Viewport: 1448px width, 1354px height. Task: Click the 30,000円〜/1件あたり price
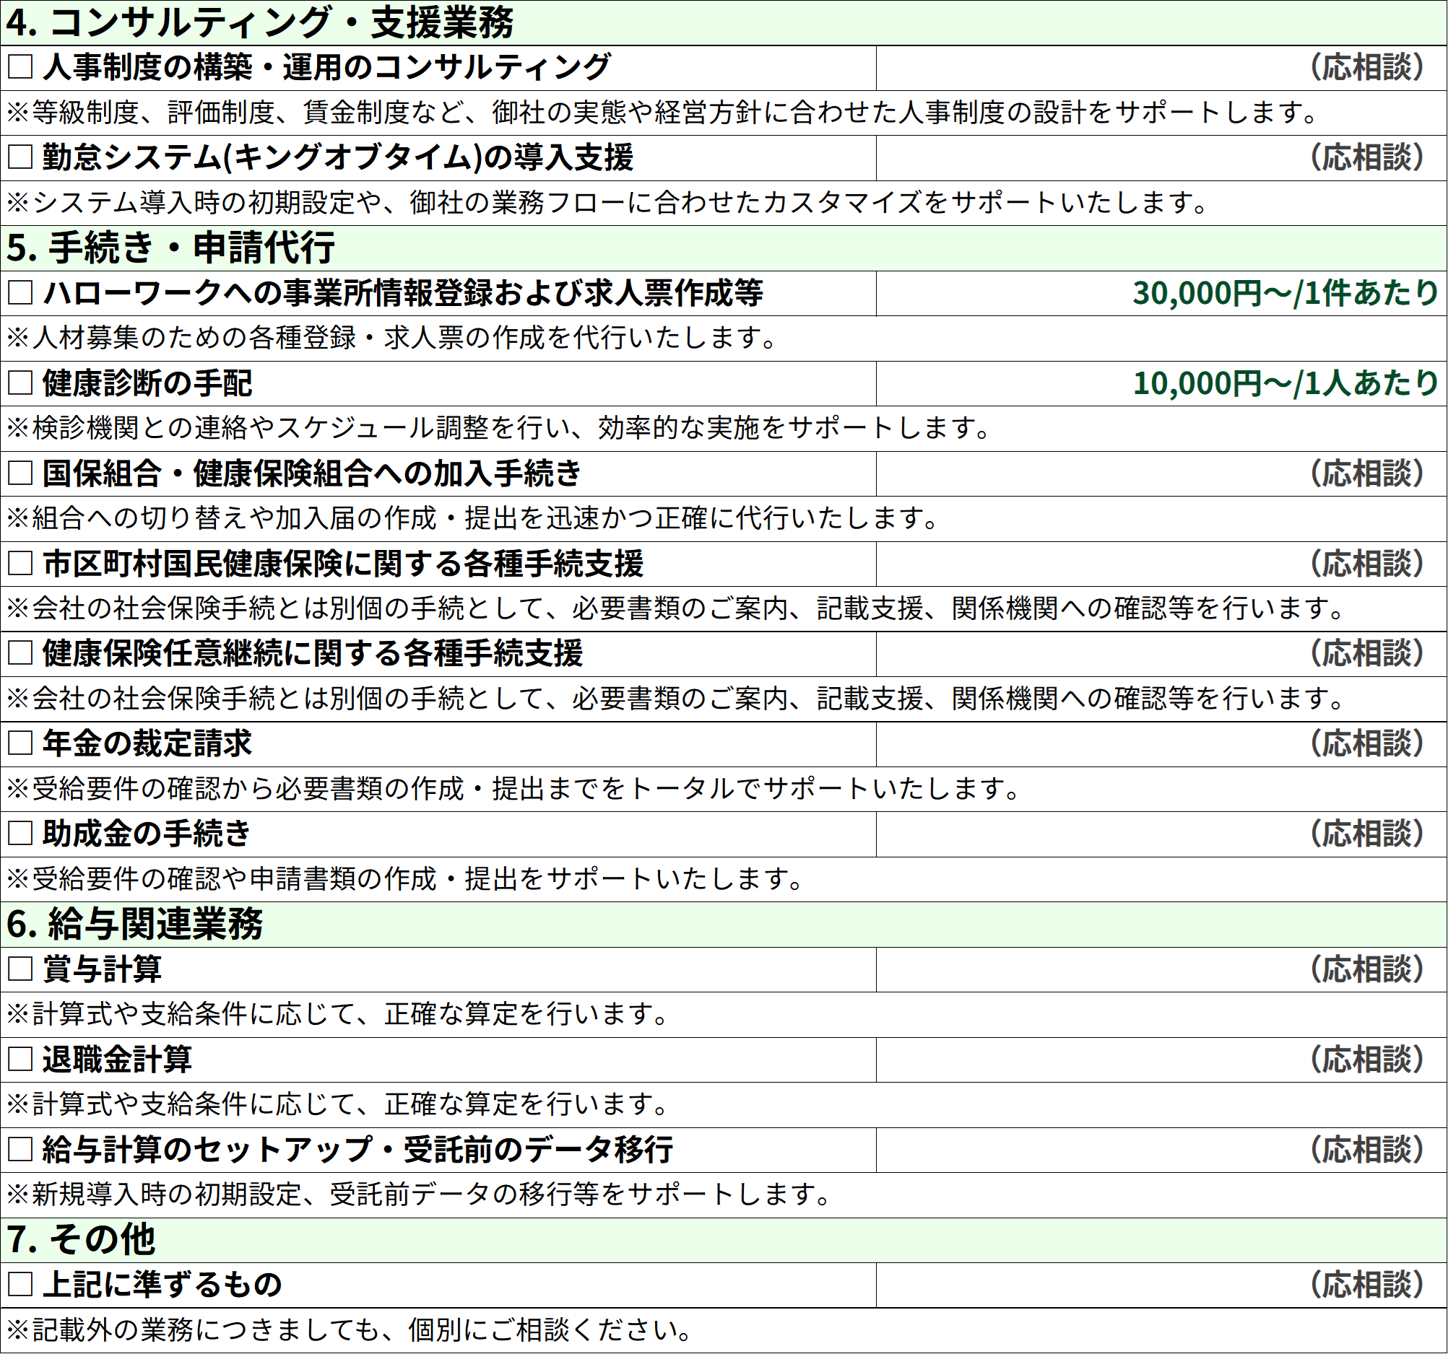click(1286, 292)
